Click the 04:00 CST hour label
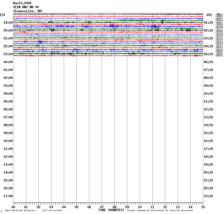 click(x=8, y=94)
